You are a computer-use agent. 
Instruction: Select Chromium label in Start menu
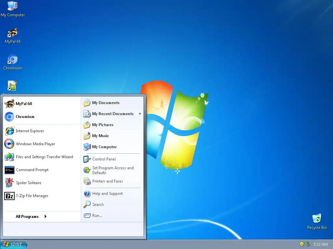(25, 117)
